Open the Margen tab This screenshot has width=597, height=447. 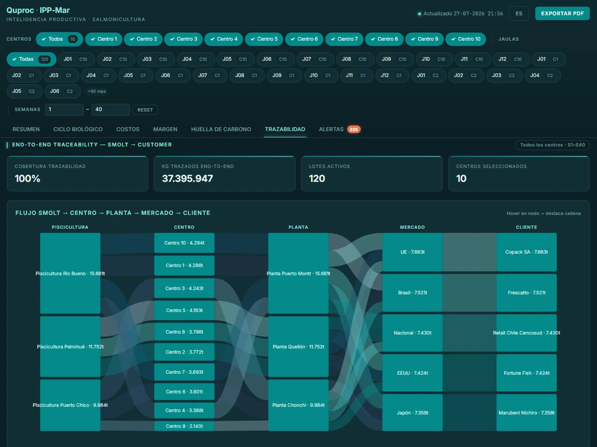click(165, 129)
